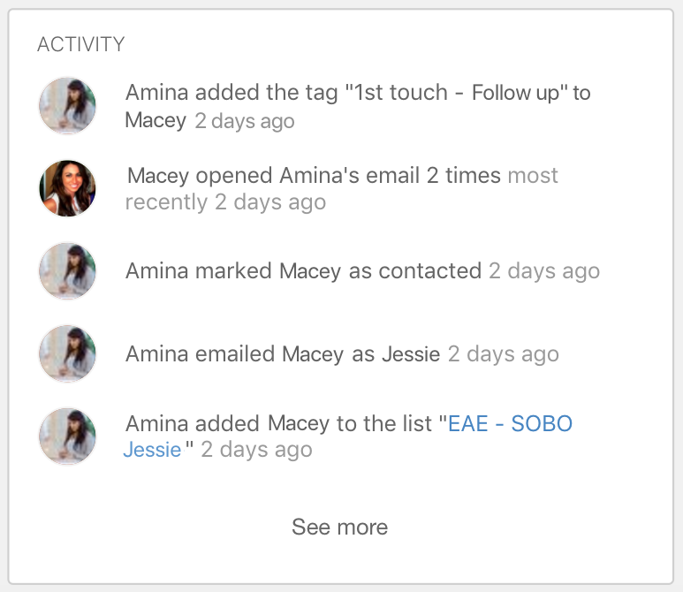Open the "EAE - SOBO" list link
Viewport: 683px width, 592px height.
pos(510,423)
